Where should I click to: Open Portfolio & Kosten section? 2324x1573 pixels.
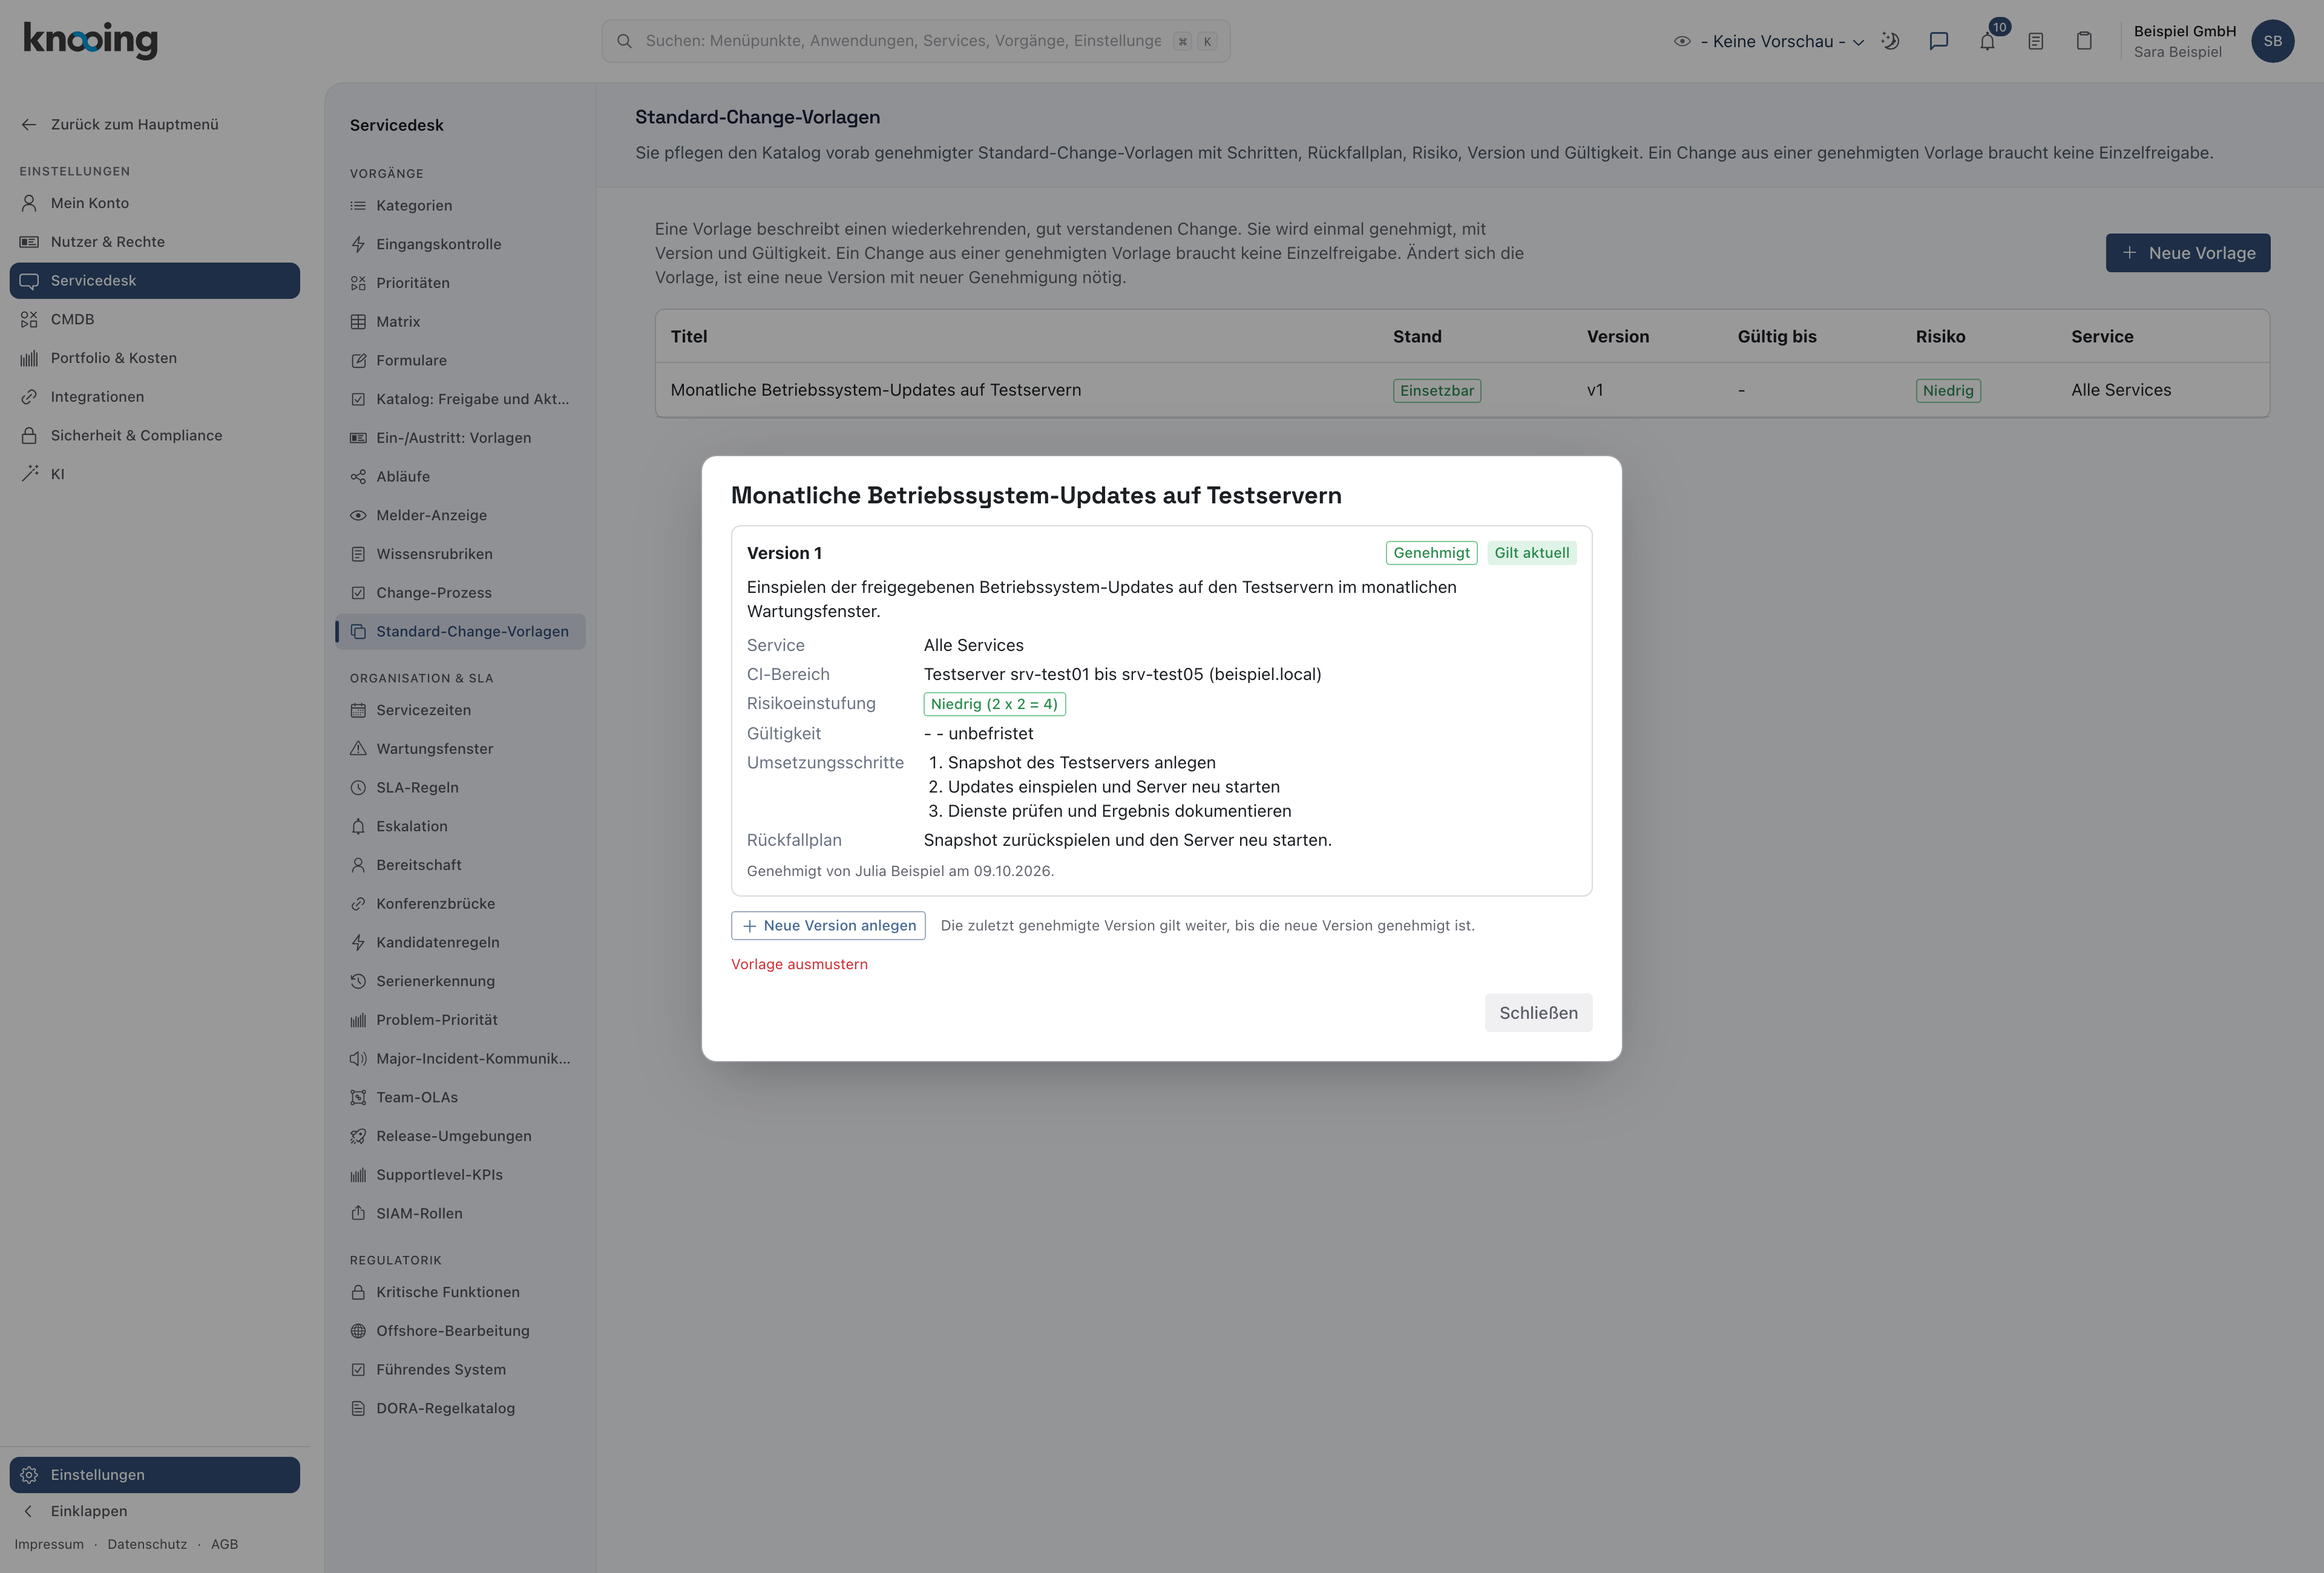pyautogui.click(x=155, y=358)
